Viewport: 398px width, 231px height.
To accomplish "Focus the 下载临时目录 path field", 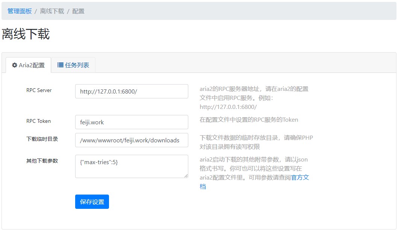I will coord(132,140).
